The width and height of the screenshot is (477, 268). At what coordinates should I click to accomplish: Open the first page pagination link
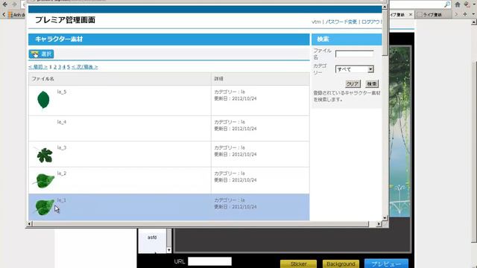pos(38,67)
